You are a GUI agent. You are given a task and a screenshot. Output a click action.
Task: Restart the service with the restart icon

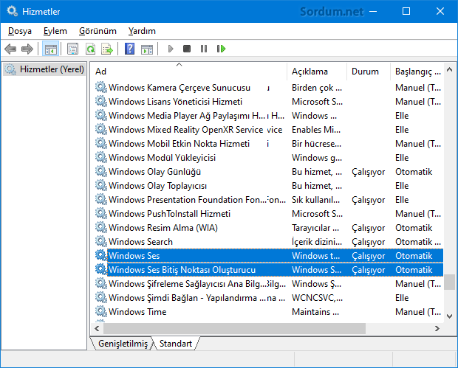coord(221,49)
